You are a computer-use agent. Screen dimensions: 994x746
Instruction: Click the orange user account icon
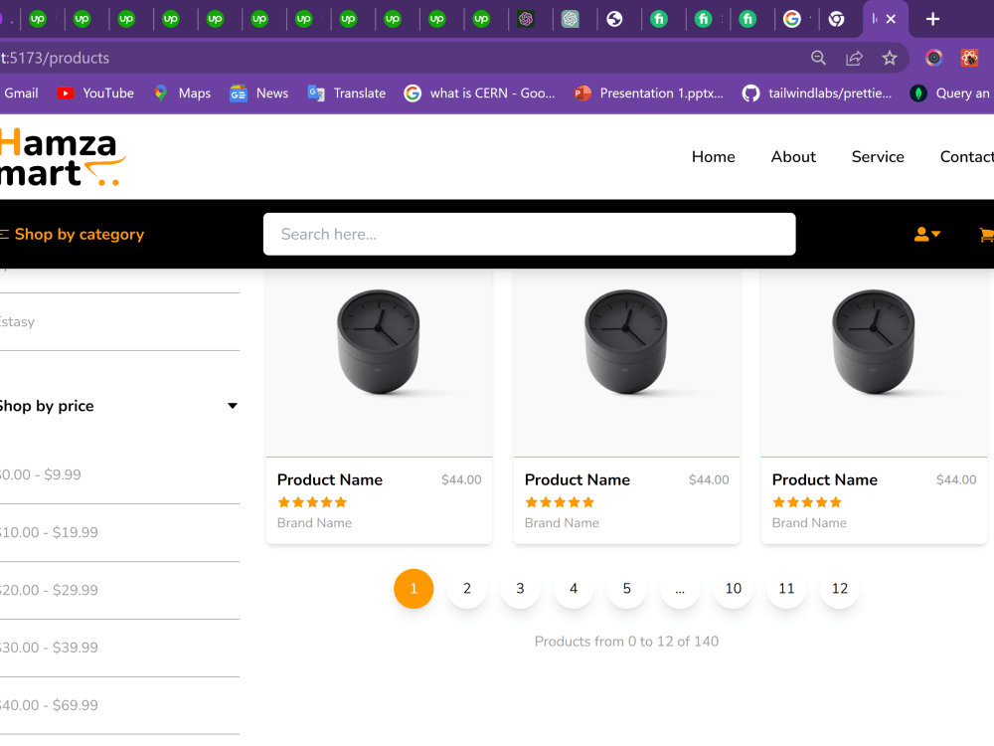pos(919,233)
